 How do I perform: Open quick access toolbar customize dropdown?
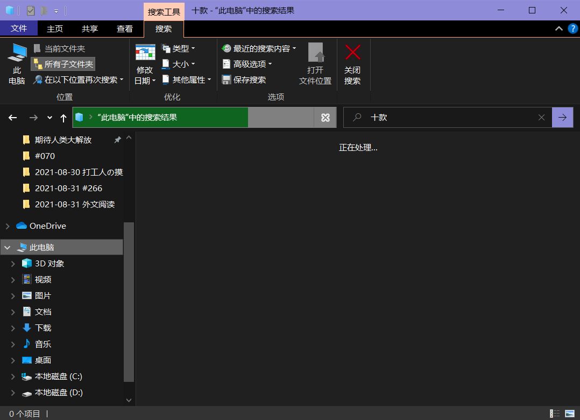point(56,11)
